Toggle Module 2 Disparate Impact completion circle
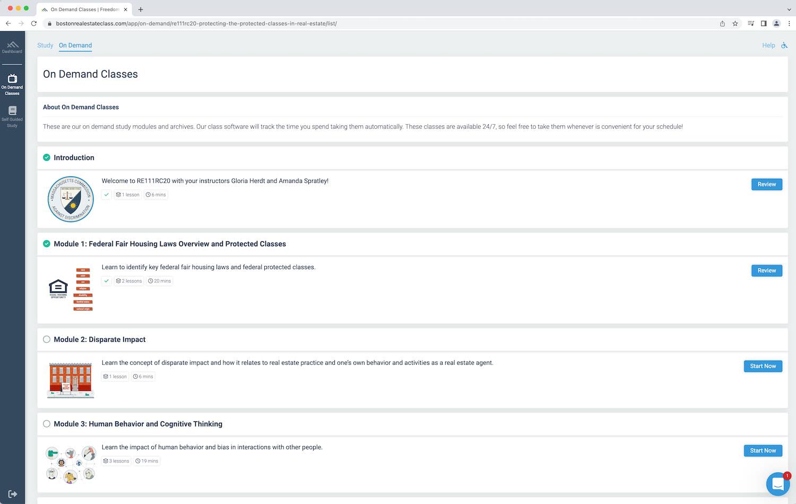 click(x=47, y=340)
